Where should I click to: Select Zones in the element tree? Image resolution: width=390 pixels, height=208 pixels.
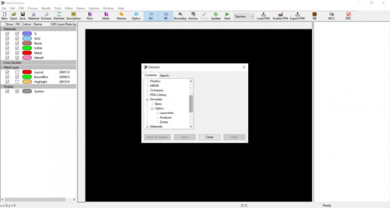pos(164,122)
